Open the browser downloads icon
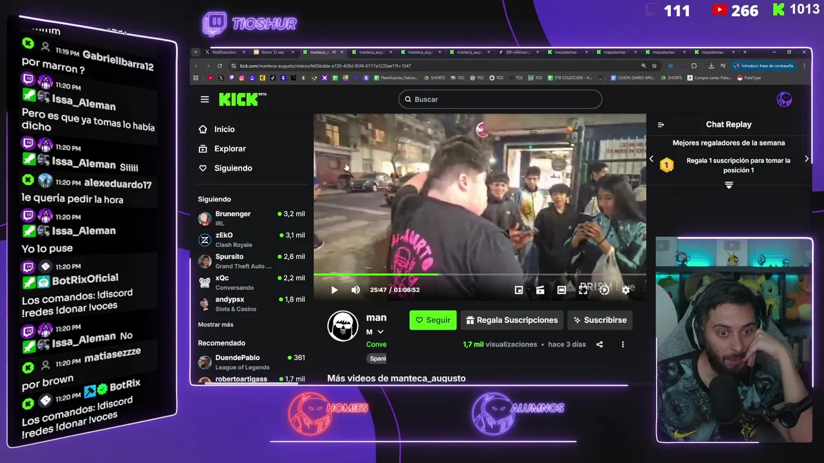This screenshot has height=463, width=824. click(711, 66)
